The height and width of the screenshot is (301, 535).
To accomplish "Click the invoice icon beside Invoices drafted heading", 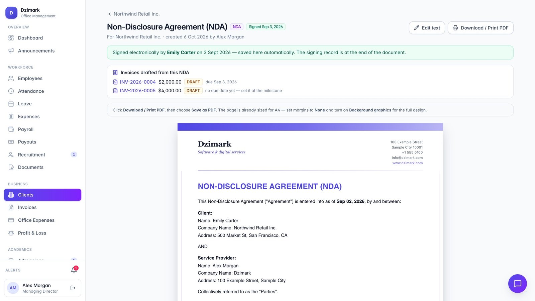I will coord(115,73).
